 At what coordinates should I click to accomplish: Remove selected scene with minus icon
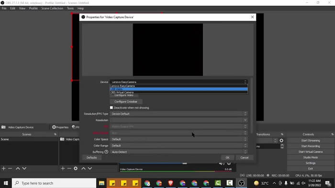[10, 168]
